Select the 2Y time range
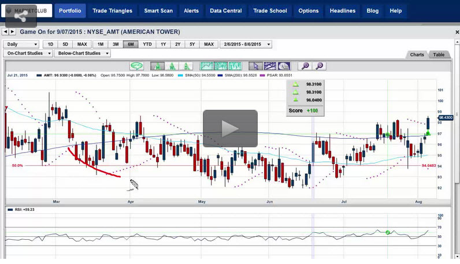460x264 pixels. (178, 44)
